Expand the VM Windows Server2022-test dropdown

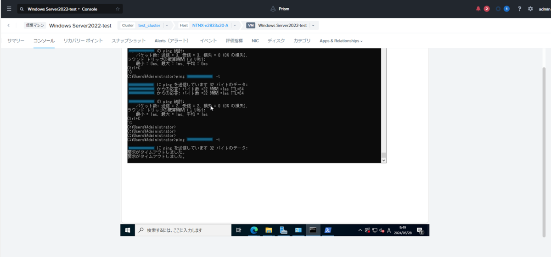click(313, 26)
